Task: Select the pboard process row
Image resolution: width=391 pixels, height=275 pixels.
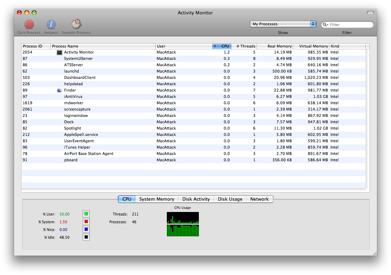Action: click(x=194, y=160)
